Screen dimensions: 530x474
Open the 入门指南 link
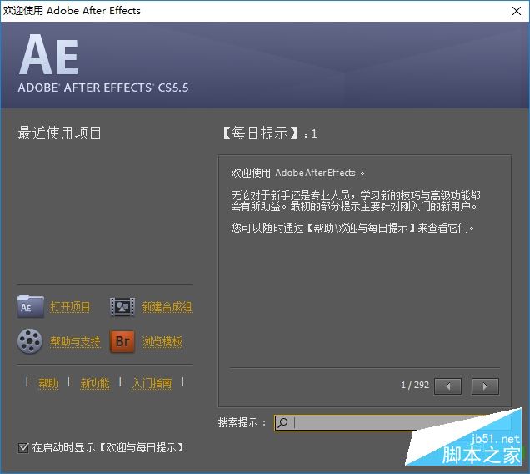pos(152,383)
